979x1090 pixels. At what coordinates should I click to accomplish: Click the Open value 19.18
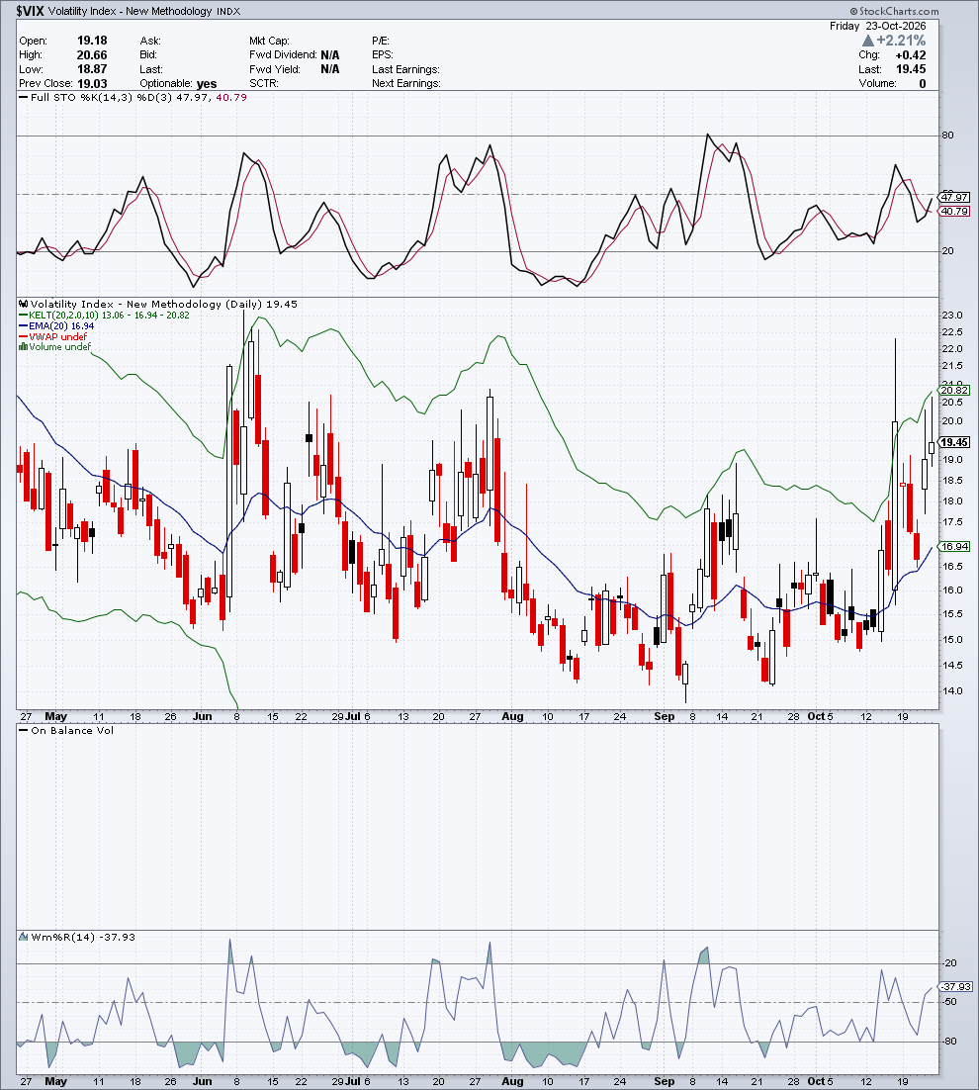(x=92, y=41)
